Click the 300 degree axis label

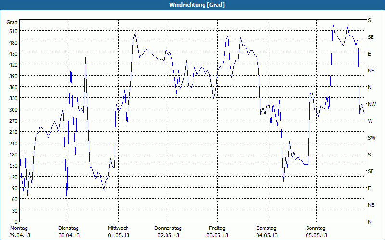pyautogui.click(x=14, y=110)
